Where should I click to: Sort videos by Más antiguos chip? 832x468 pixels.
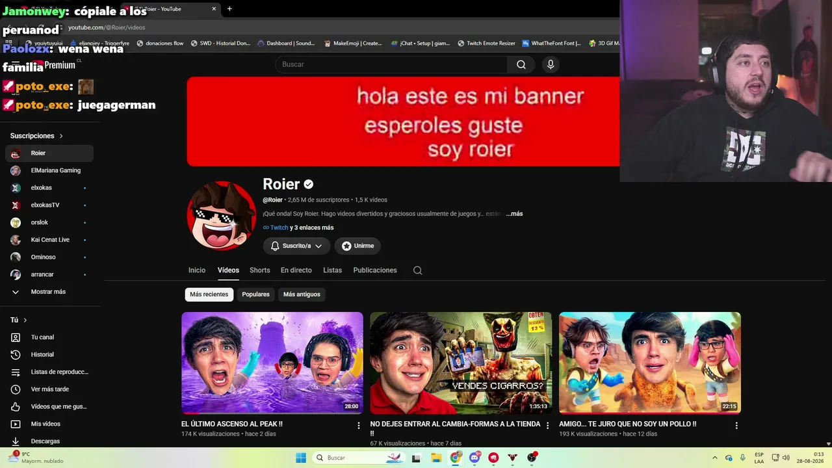click(302, 294)
